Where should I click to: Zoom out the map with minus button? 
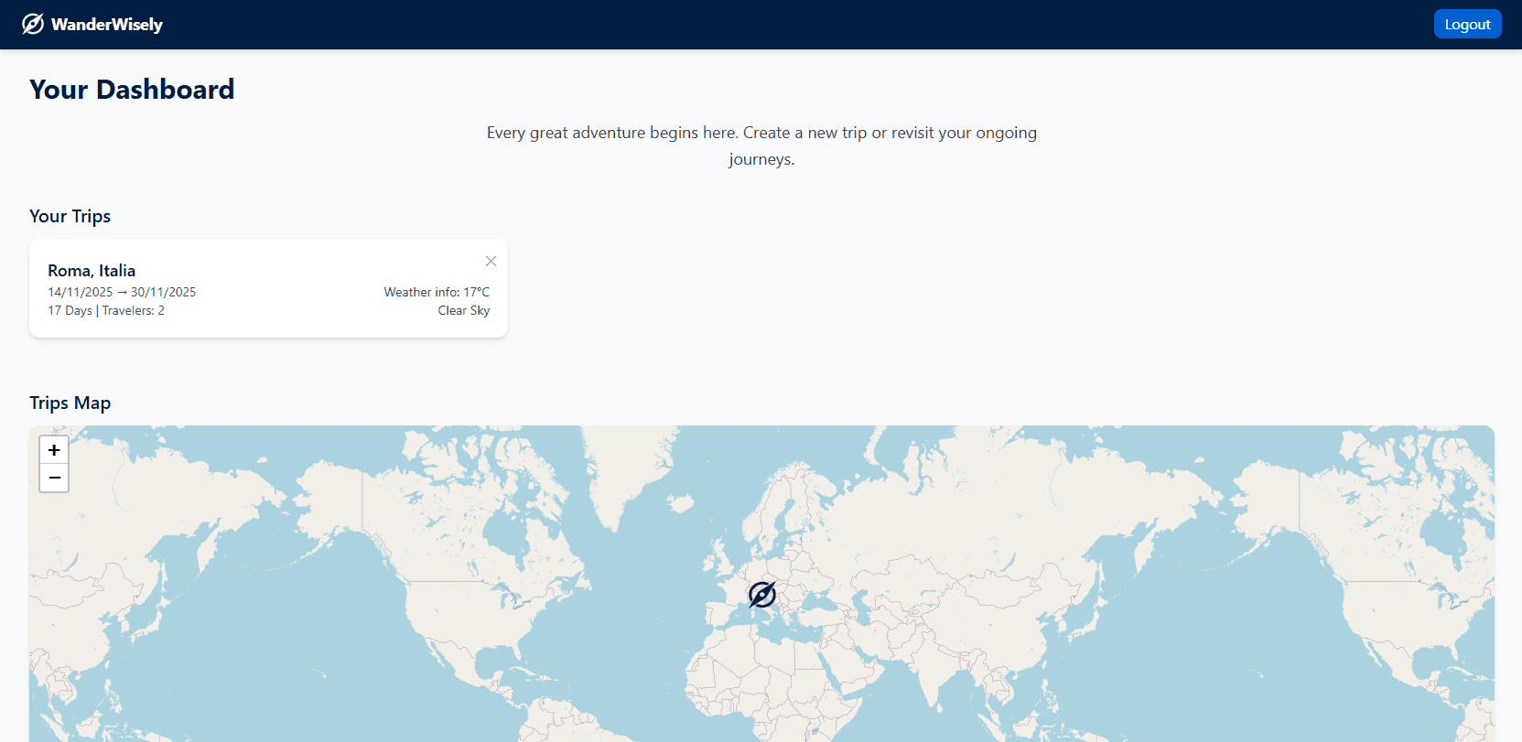tap(54, 478)
